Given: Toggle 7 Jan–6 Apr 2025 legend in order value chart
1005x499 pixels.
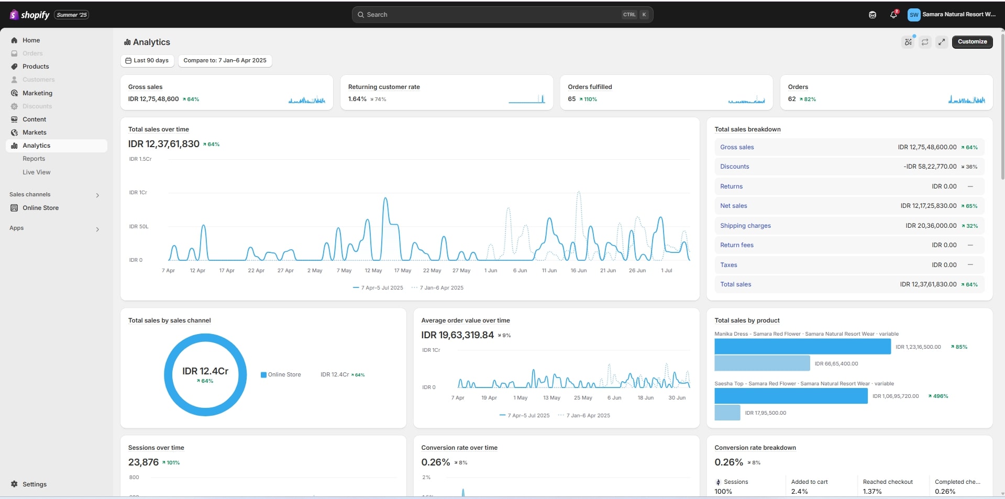Looking at the screenshot, I should coord(584,416).
